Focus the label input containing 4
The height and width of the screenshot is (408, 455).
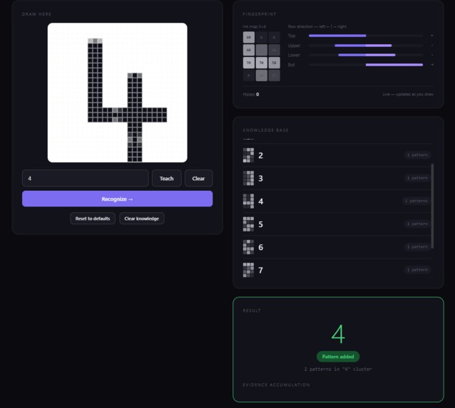click(86, 178)
